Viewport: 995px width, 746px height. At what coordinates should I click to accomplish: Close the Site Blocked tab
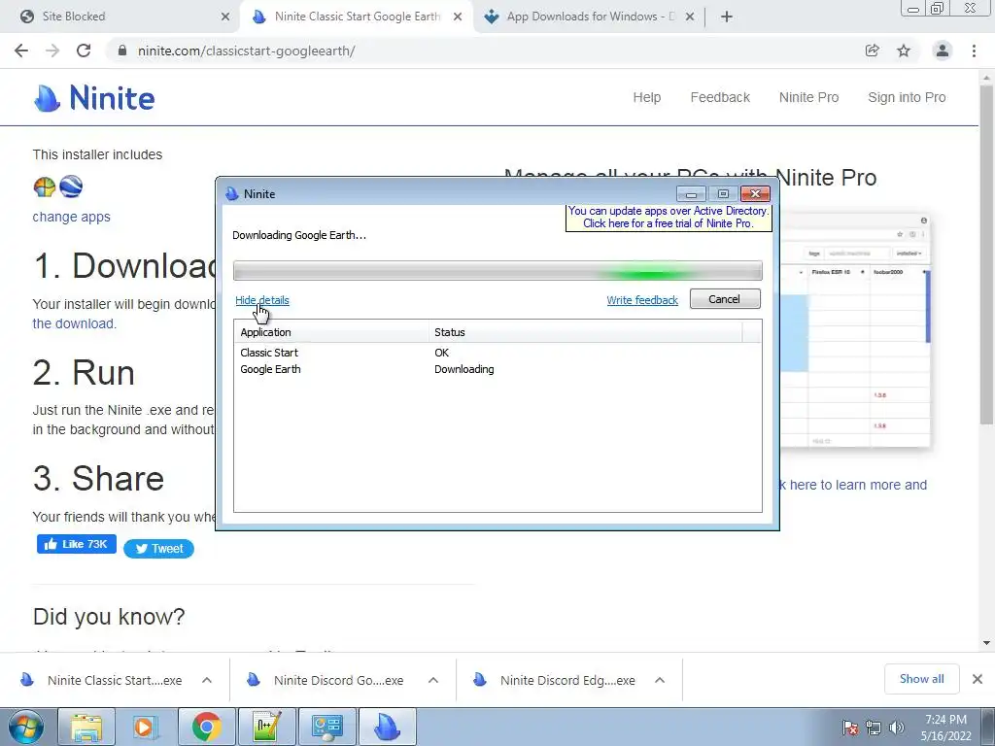[x=225, y=17]
